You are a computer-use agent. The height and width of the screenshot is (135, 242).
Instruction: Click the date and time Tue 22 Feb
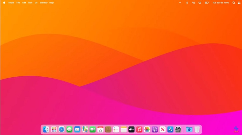coord(221,3)
